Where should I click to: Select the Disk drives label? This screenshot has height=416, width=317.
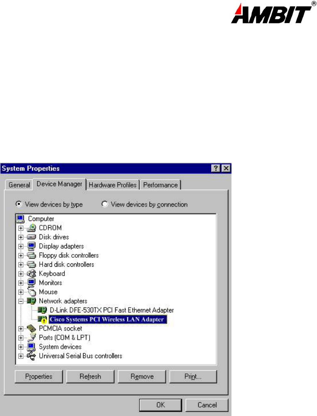click(x=54, y=237)
